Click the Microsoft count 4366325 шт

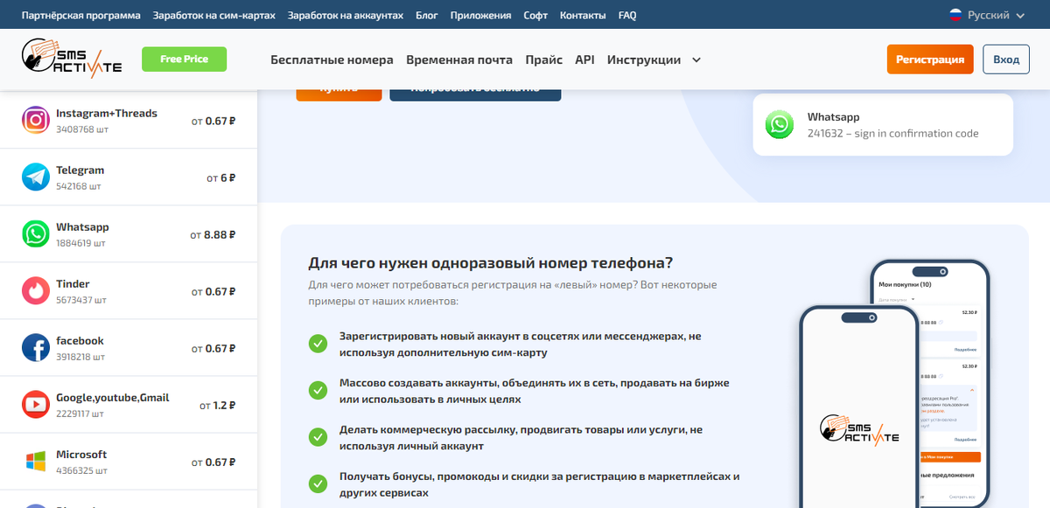tap(81, 470)
